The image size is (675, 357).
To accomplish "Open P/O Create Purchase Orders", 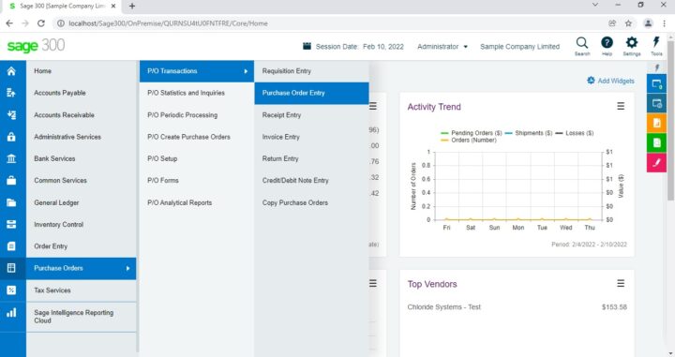I will coord(197,137).
